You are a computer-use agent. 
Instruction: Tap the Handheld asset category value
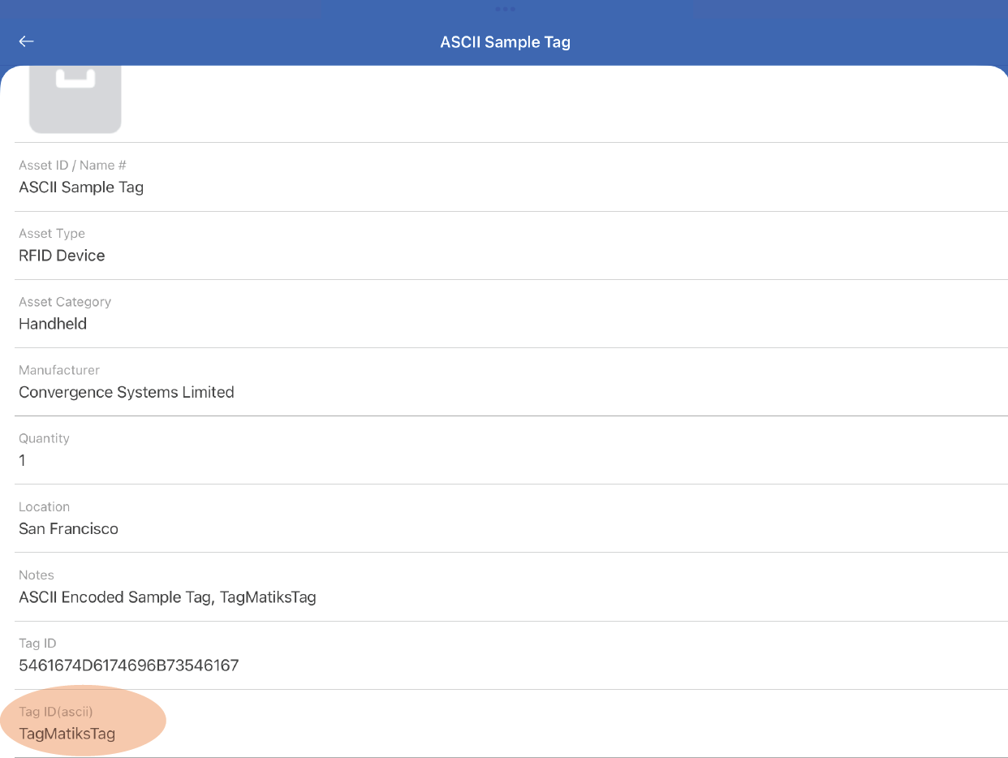click(x=53, y=324)
